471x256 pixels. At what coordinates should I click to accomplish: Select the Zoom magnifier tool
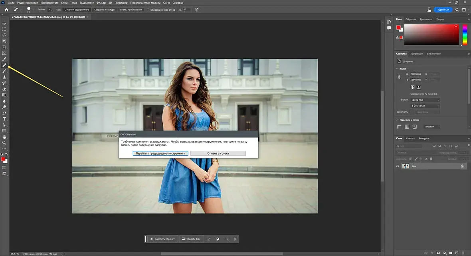(x=4, y=143)
